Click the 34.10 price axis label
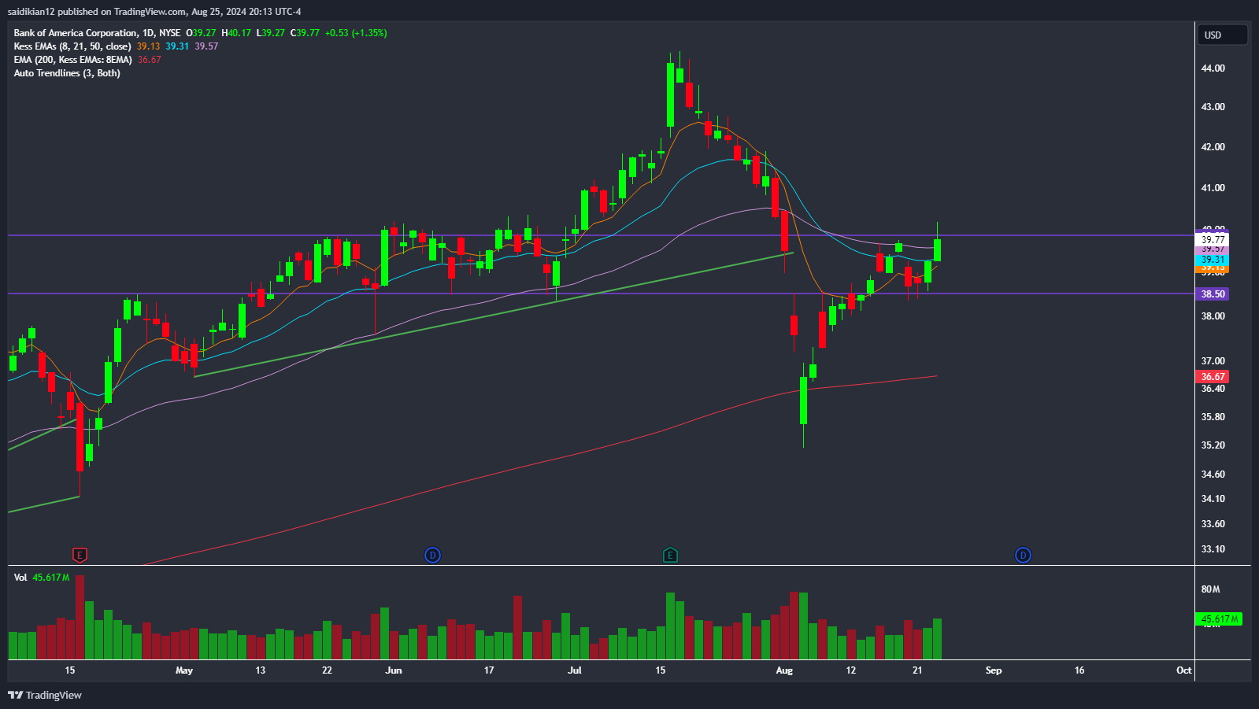Image resolution: width=1259 pixels, height=709 pixels. pyautogui.click(x=1213, y=499)
